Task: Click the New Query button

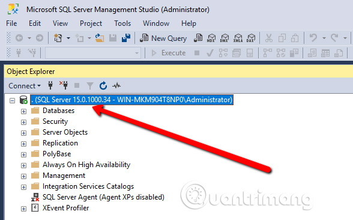Action: 163,38
